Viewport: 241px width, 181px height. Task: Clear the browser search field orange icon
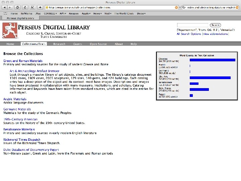(237, 7)
